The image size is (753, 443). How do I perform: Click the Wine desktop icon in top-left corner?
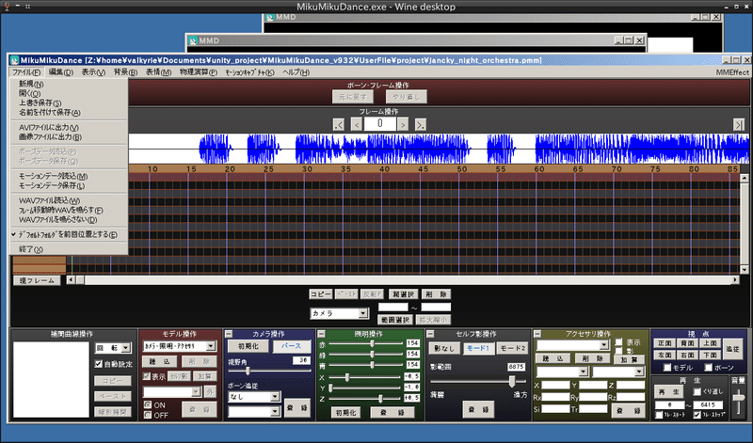[7, 7]
